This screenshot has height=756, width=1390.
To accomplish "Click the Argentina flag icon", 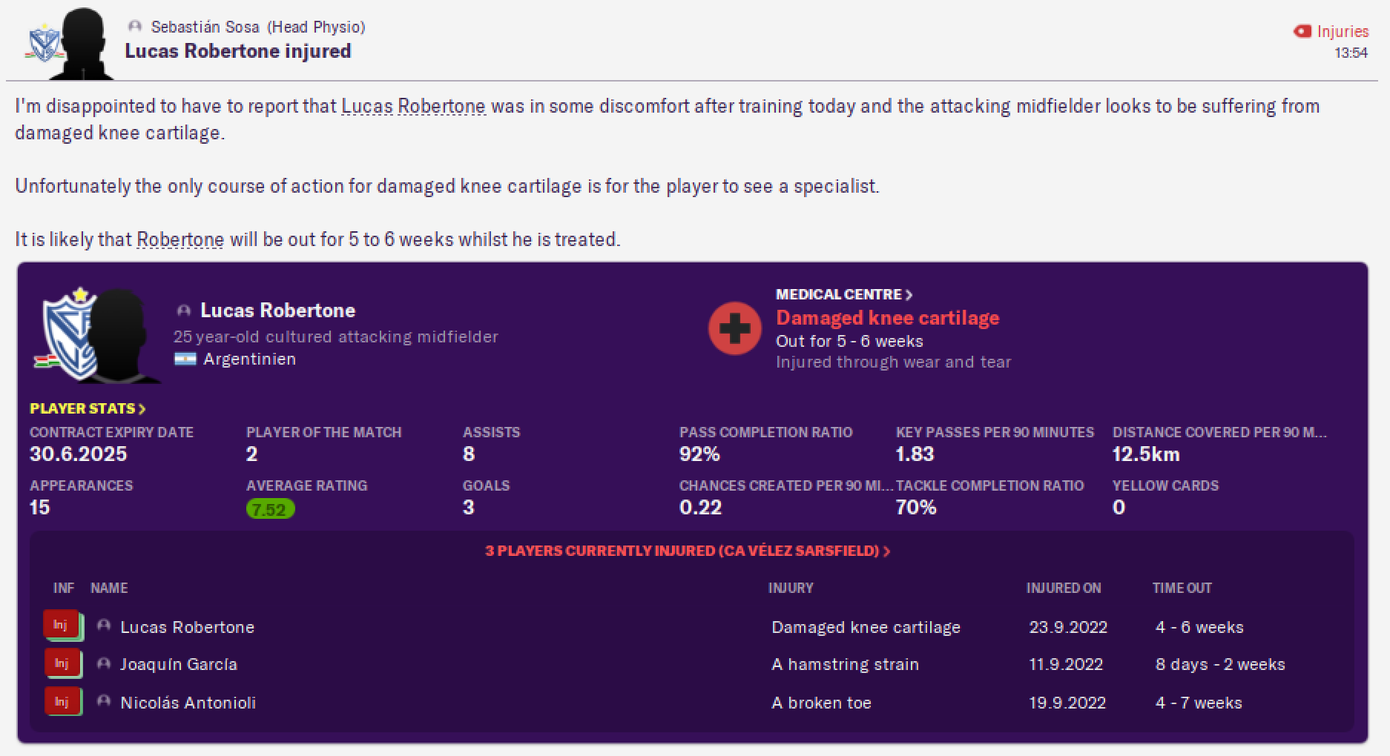I will point(185,359).
